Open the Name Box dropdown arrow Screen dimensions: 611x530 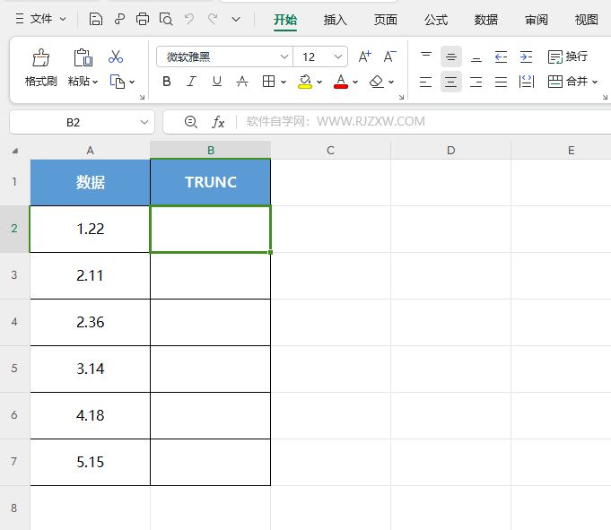click(144, 122)
